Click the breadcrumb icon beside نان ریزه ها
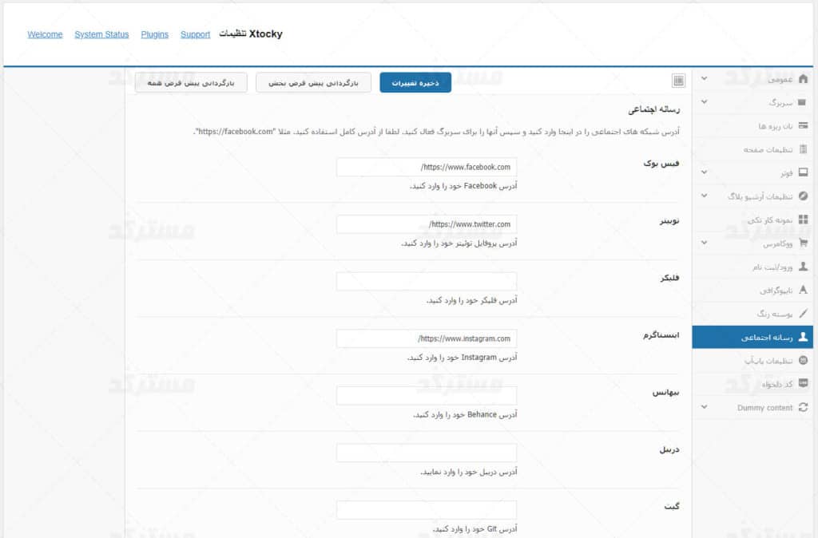This screenshot has height=538, width=818. [x=803, y=125]
